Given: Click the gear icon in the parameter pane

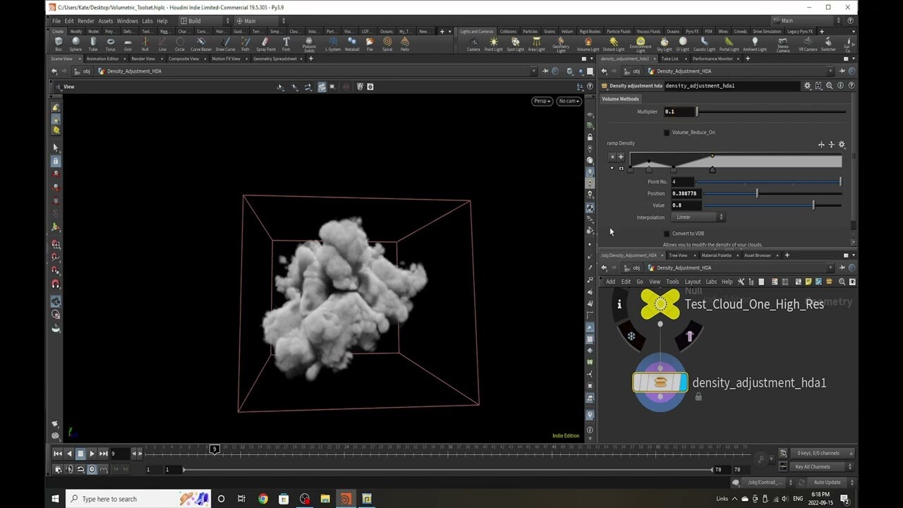Looking at the screenshot, I should pos(807,85).
